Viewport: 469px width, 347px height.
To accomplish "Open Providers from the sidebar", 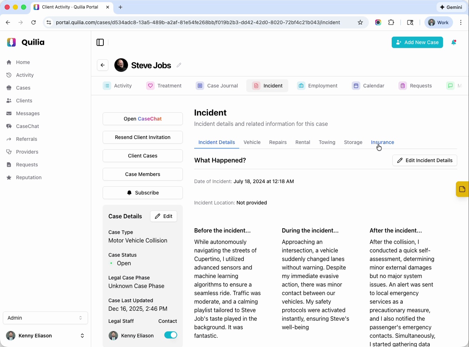I will click(27, 152).
